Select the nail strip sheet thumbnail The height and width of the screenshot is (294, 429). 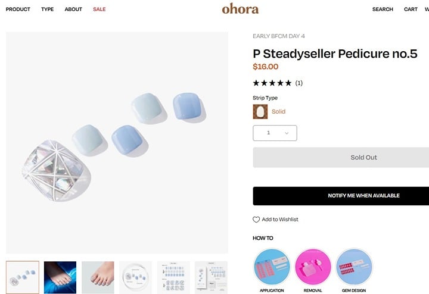click(173, 277)
